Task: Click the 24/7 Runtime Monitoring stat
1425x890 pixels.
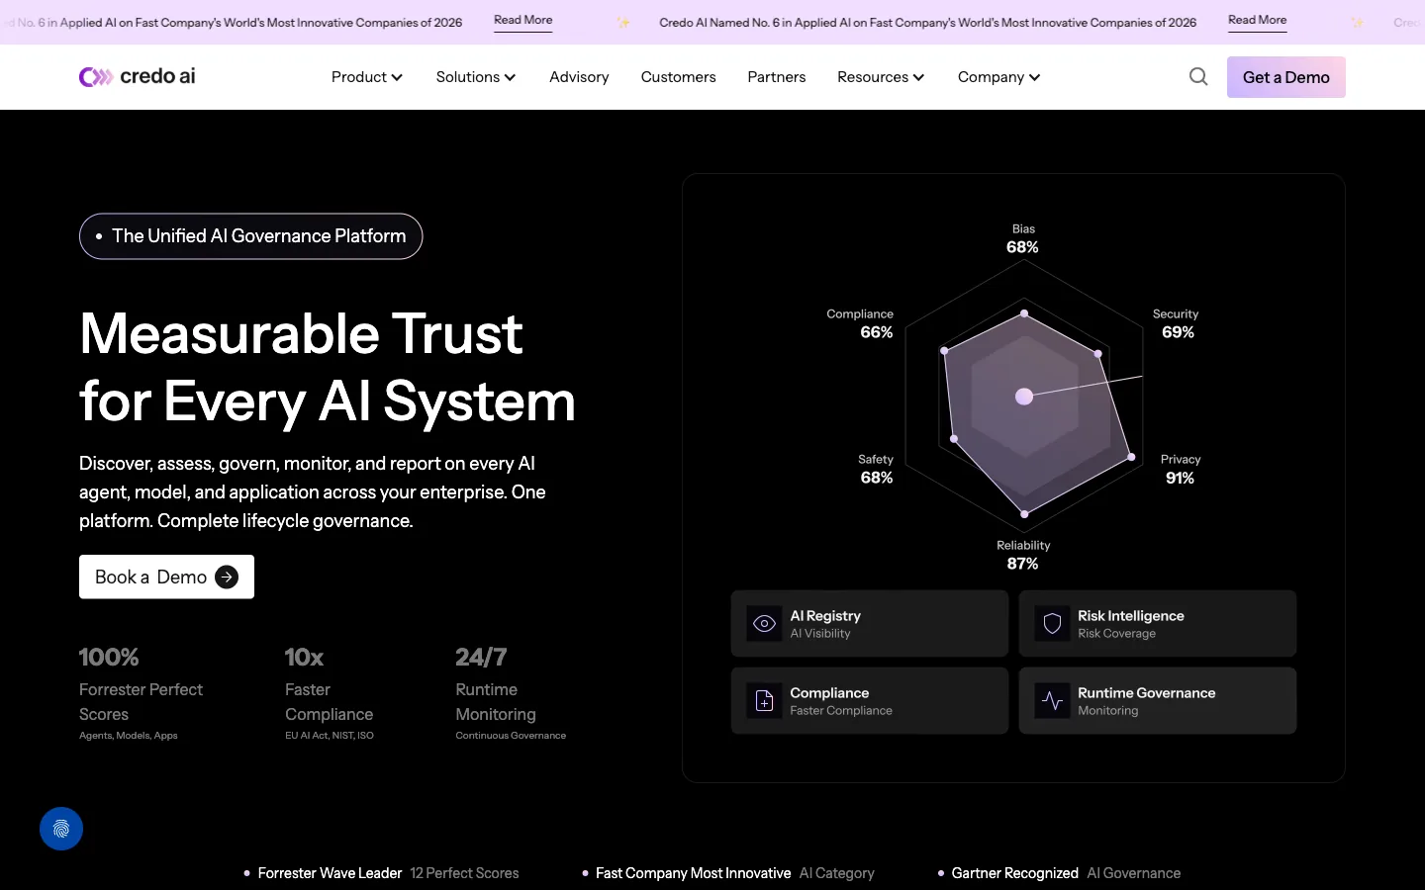Action: tap(511, 692)
